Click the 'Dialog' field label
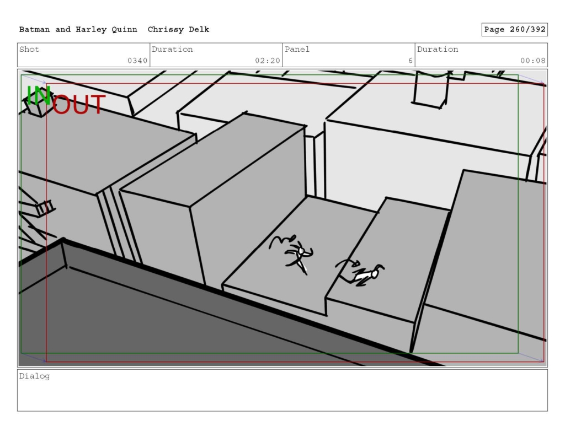 coord(35,376)
